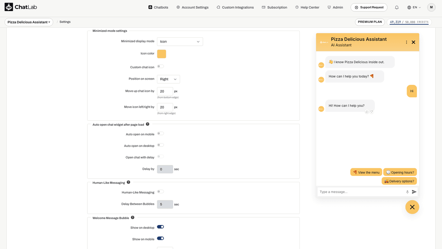This screenshot has height=249, width=442.
Task: Click the Move up chat icon by field
Action: point(165,91)
